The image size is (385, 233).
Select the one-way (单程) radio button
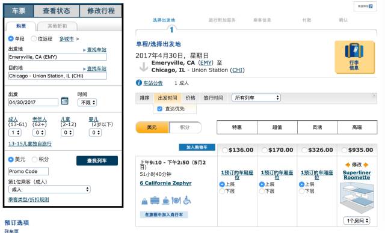tap(11, 38)
